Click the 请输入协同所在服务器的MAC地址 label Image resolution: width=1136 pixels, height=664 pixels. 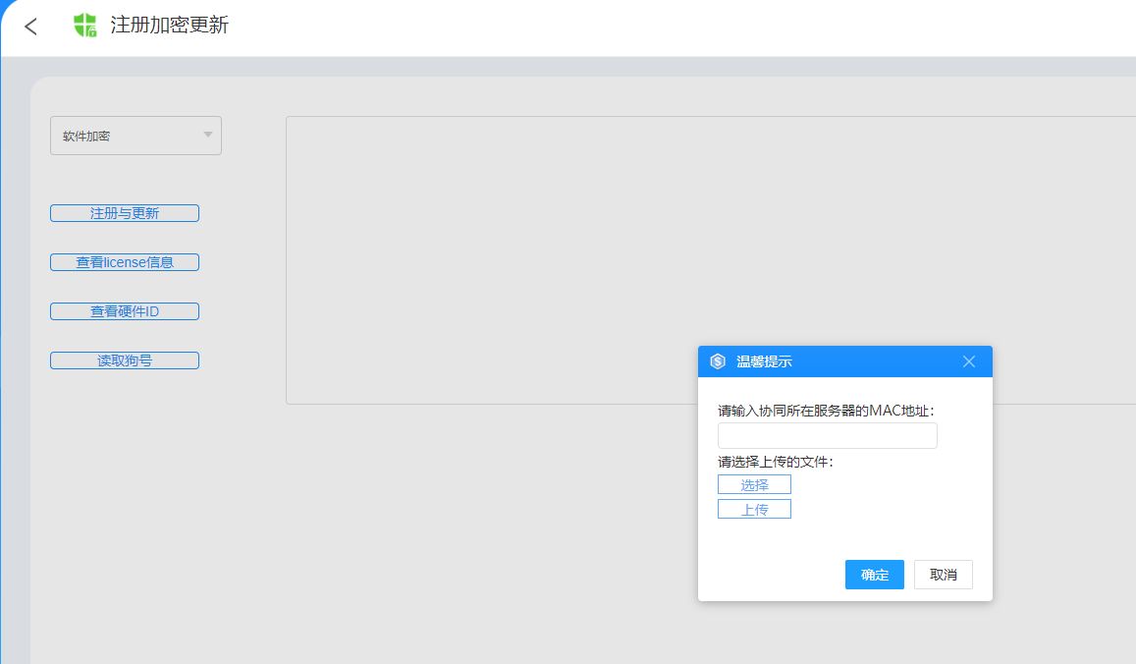pyautogui.click(x=826, y=411)
